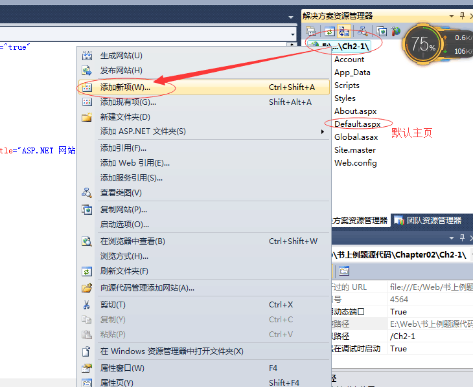The width and height of the screenshot is (473, 387).
Task: Choose 添加引用(F)... menu entry
Action: (204, 148)
